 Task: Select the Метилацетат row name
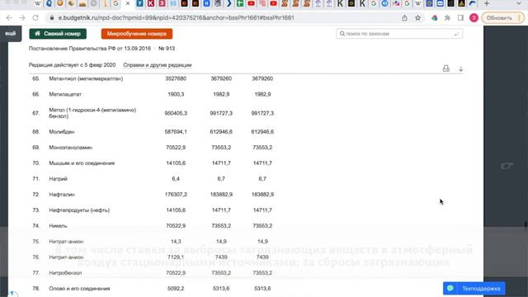coord(65,94)
